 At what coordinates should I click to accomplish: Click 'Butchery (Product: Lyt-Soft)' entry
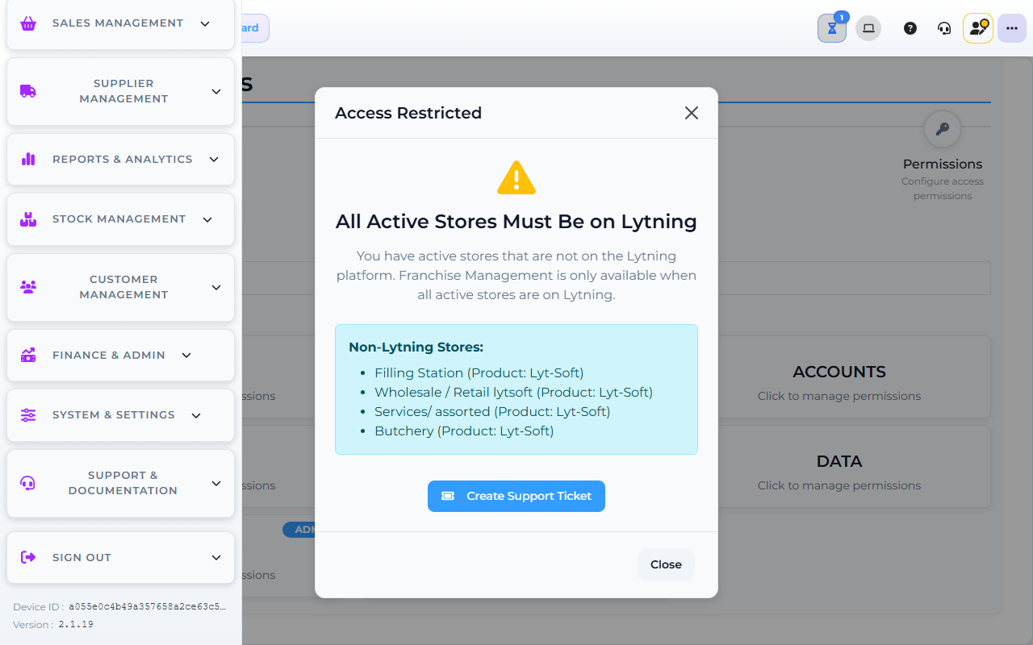[464, 431]
